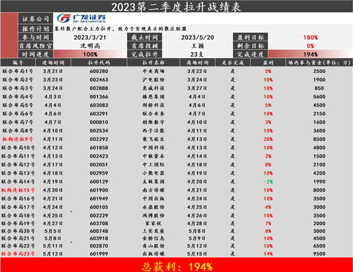Image resolution: width=353 pixels, height=272 pixels.
Task: Click the '编号' column header
Action: [18, 62]
